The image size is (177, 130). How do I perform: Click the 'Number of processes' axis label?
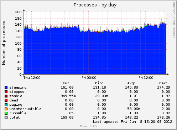(x=4, y=43)
